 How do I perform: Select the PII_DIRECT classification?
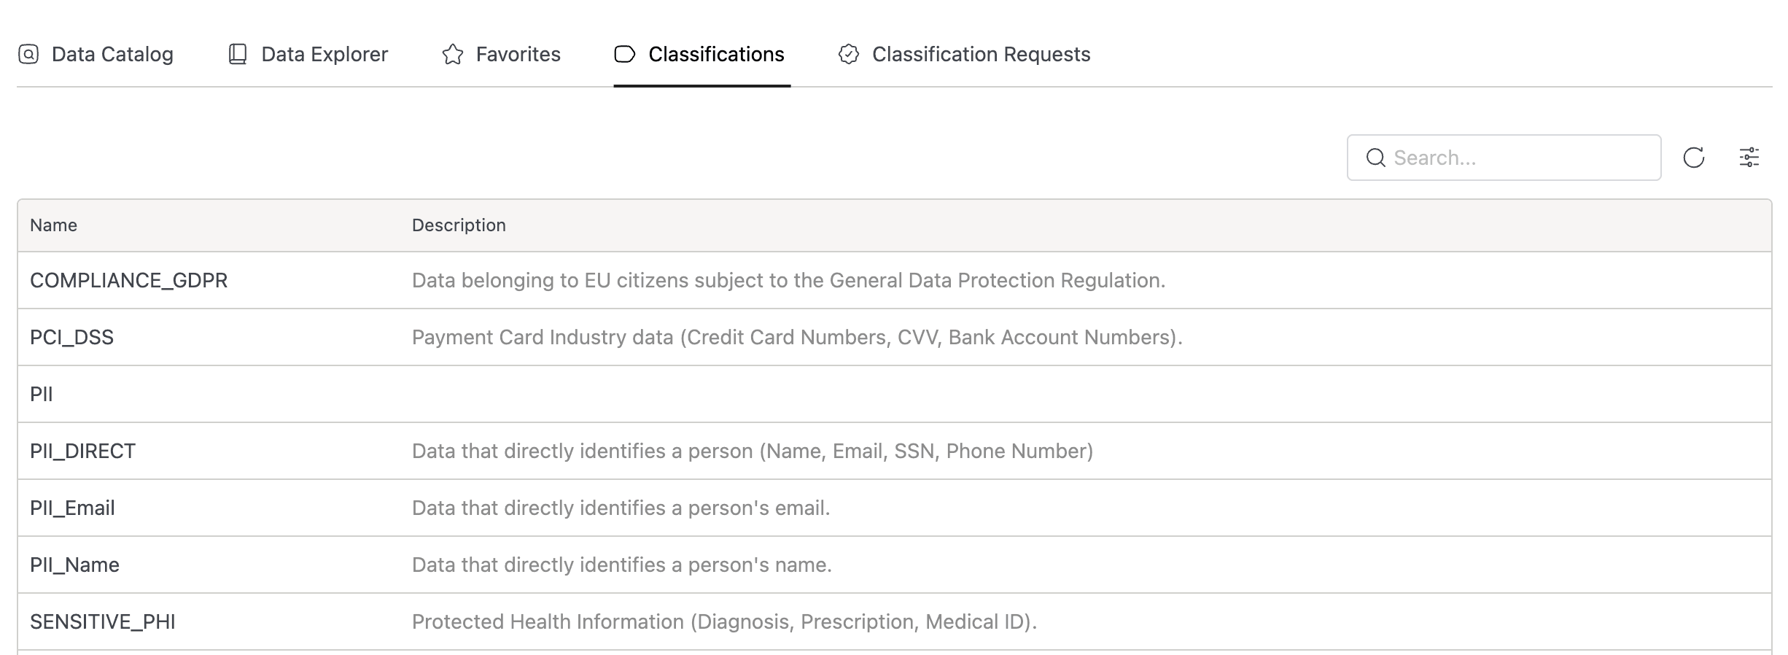[82, 451]
